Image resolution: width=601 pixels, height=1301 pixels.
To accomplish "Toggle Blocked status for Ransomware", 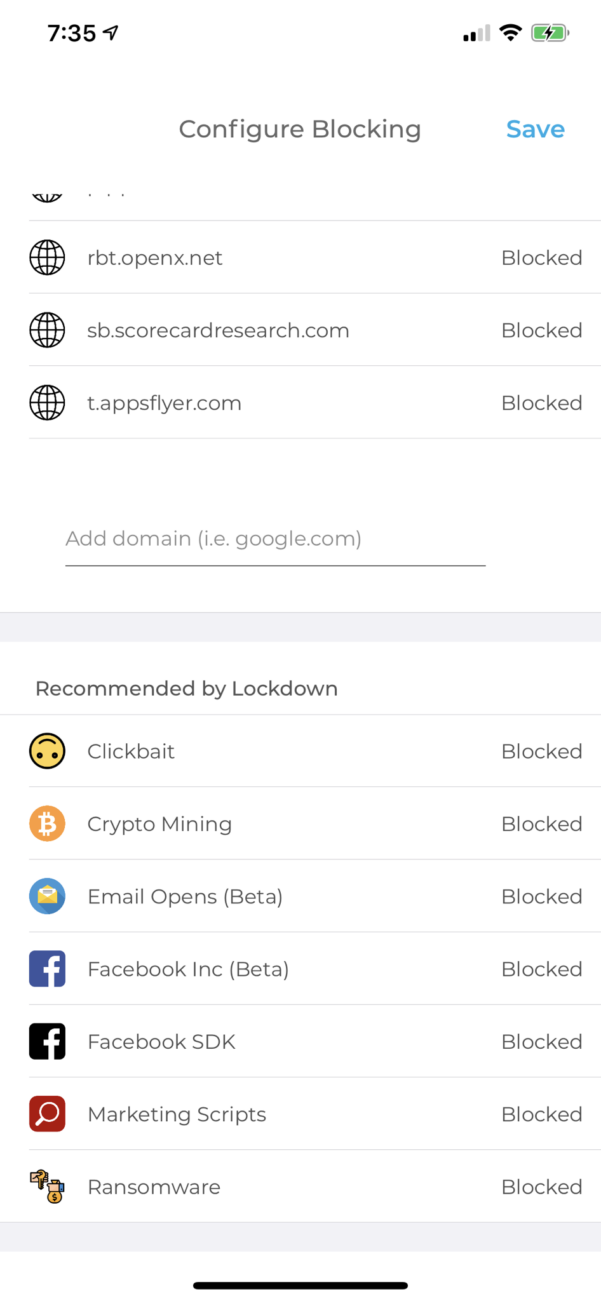I will coord(541,1187).
